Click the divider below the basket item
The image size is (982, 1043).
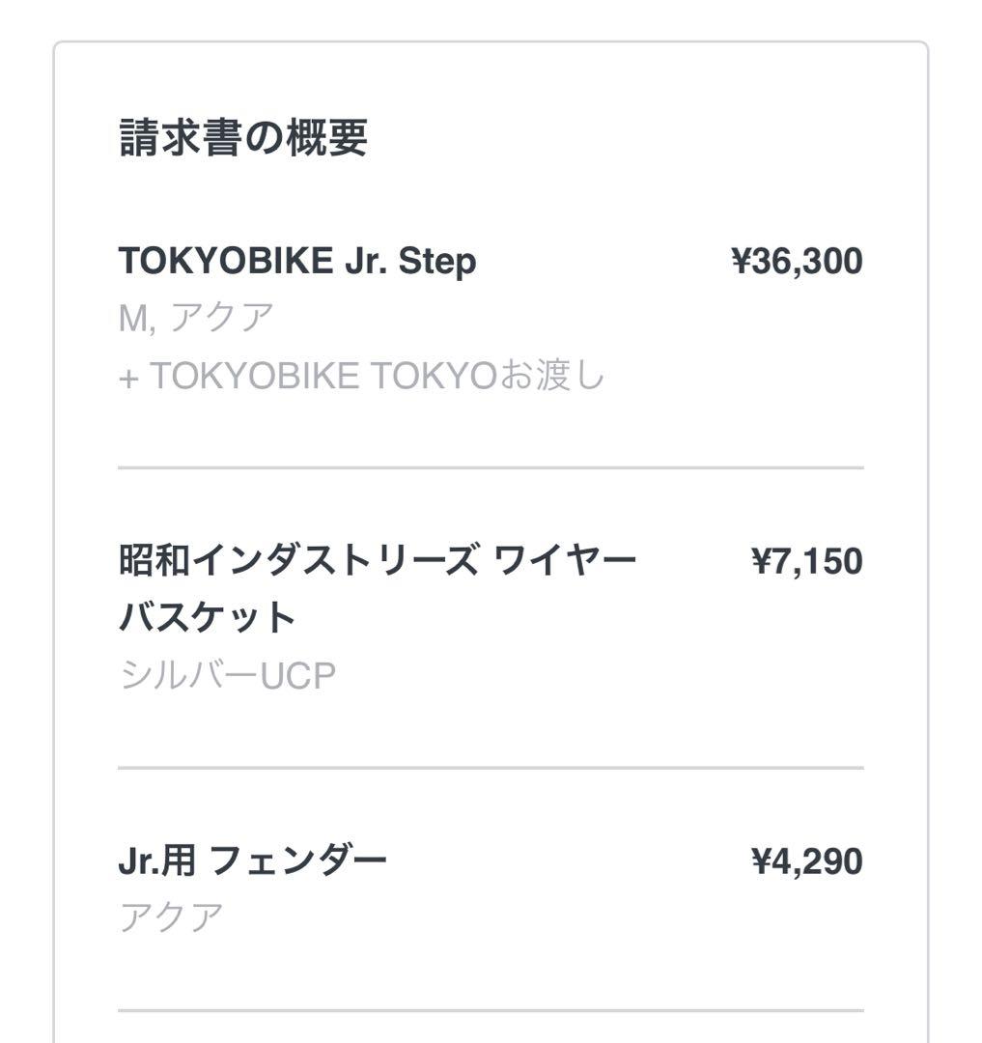(x=491, y=768)
